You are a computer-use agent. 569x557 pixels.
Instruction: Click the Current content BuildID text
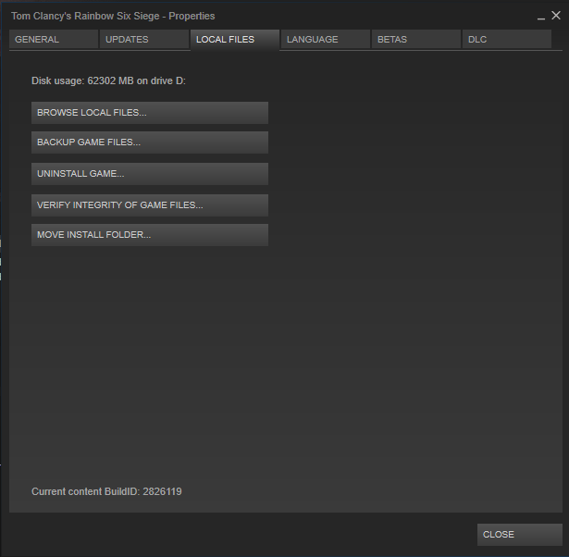pyautogui.click(x=106, y=491)
